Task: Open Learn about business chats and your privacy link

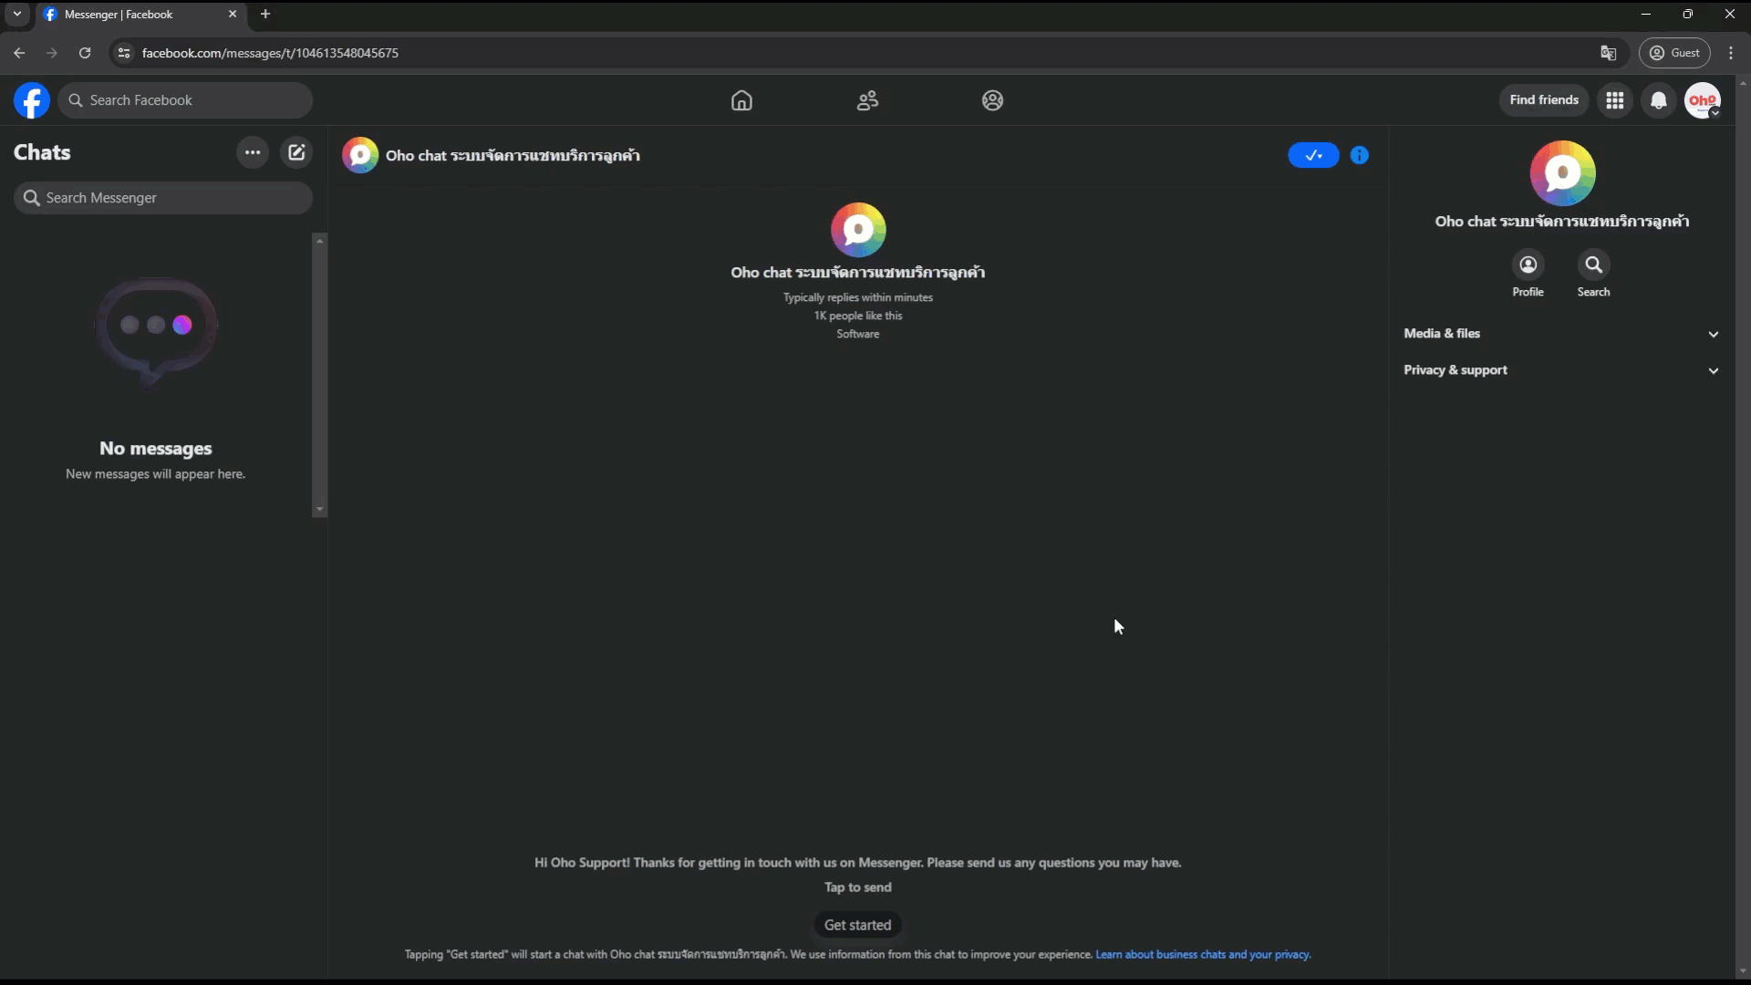Action: (x=1203, y=955)
